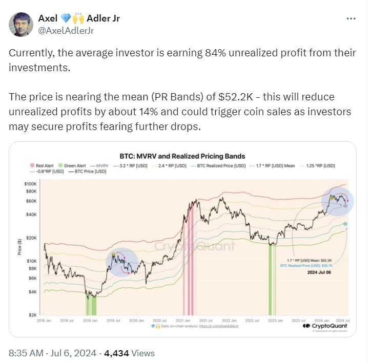Toggle the Green Alert legend entry
The image size is (371, 363).
coord(72,166)
